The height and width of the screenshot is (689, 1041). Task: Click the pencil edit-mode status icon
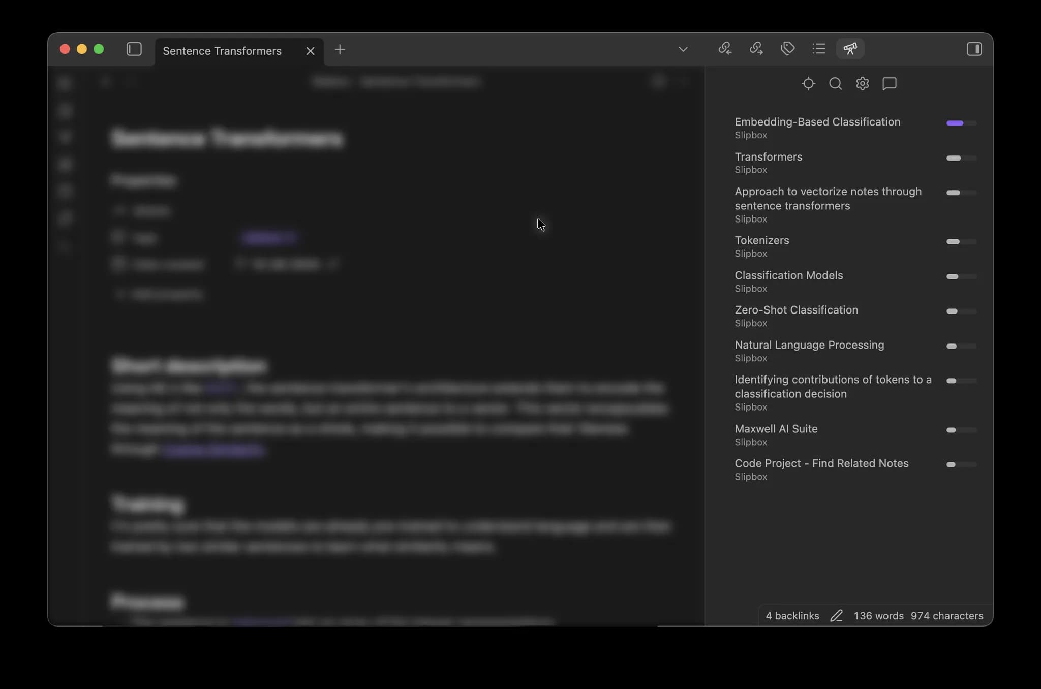(836, 616)
